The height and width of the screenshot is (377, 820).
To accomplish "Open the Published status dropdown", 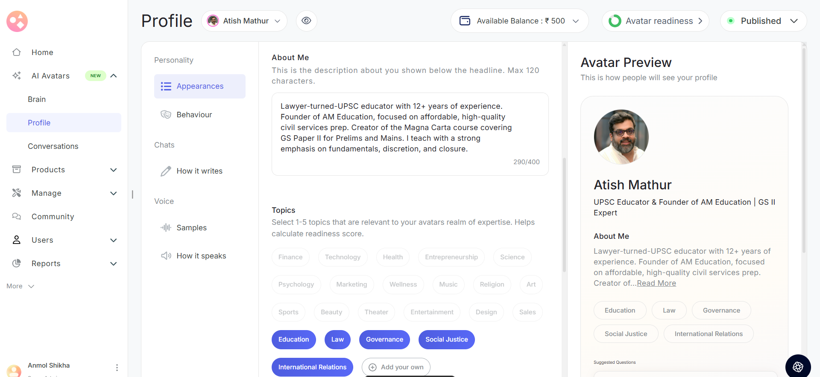I will click(763, 21).
